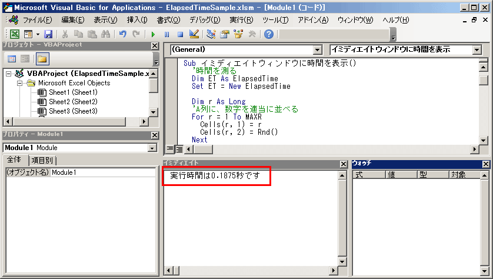Viewport: 493px width, 279px height.
Task: Open the デバッグ(D) menu
Action: [205, 20]
